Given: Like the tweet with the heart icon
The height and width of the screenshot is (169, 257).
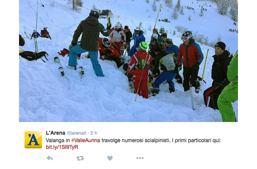Looking at the screenshot, I should click(x=110, y=158).
